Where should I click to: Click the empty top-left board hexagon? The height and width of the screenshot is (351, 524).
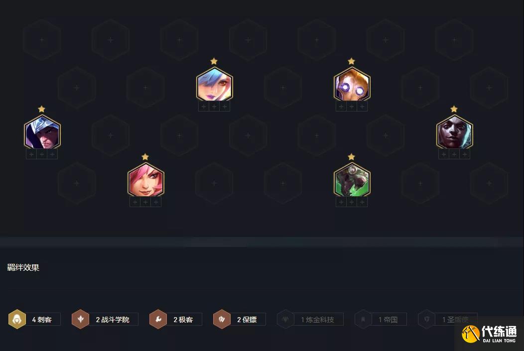pyautogui.click(x=42, y=40)
